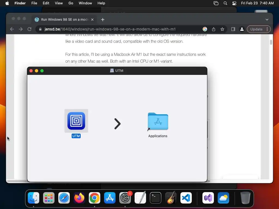Image resolution: width=279 pixels, height=209 pixels.
Task: Click the Google icon in the address bar
Action: 205,29
